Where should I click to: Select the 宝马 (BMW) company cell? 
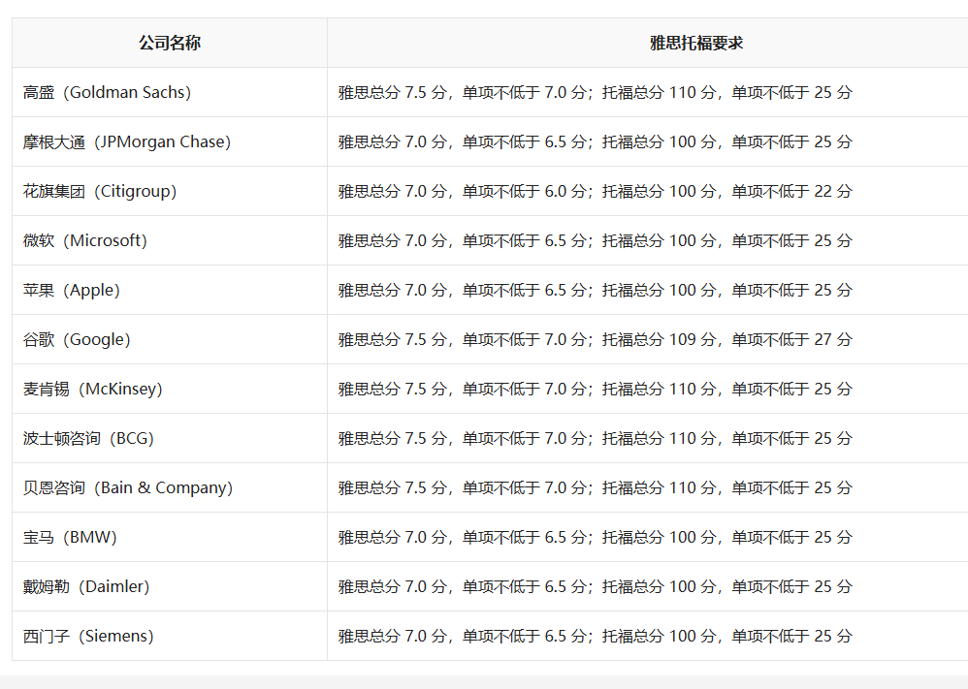coord(70,538)
